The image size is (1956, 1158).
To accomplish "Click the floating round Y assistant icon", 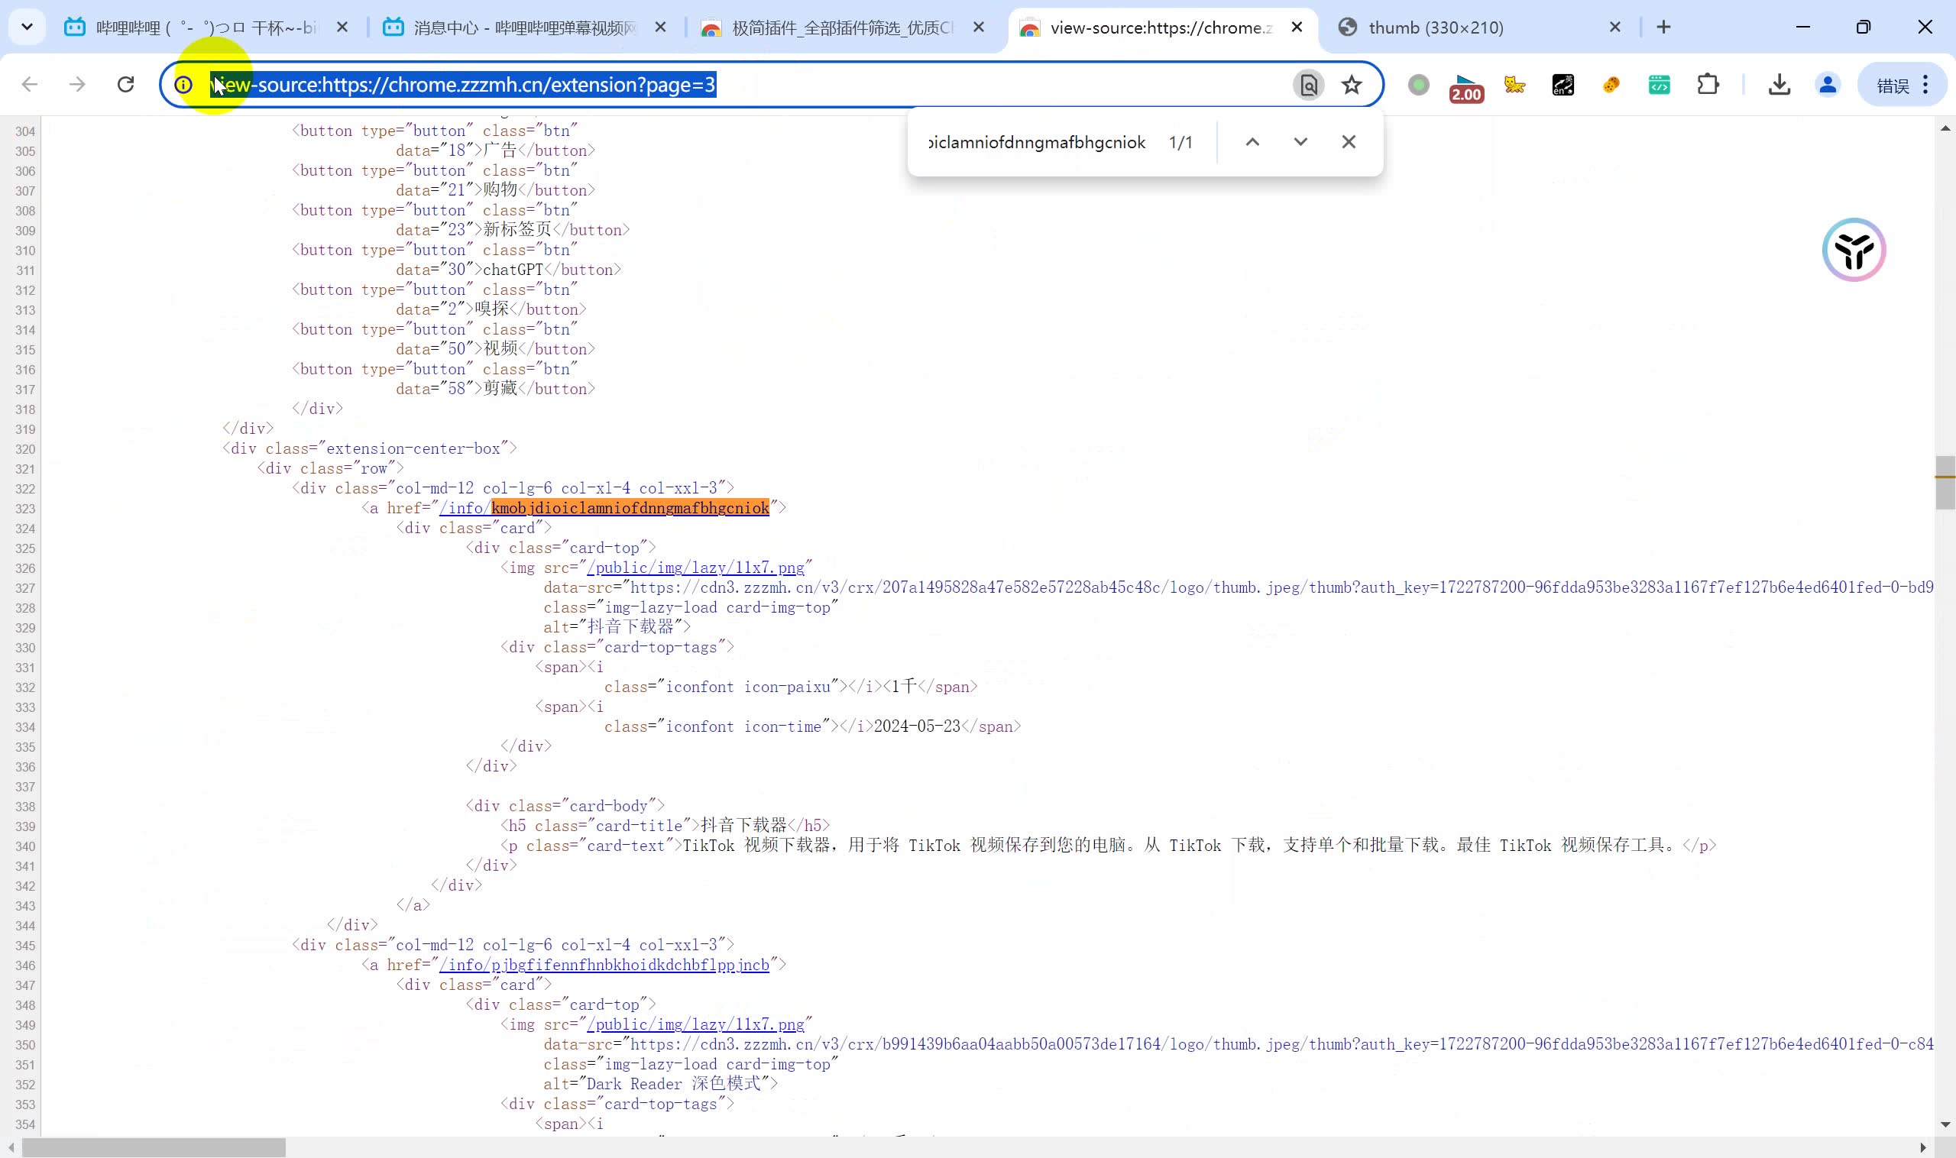I will (x=1854, y=250).
